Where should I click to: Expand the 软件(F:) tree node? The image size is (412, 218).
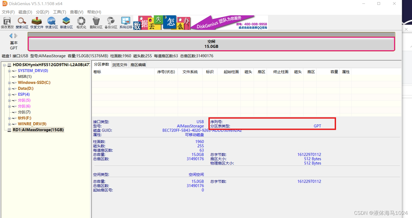(x=9, y=118)
